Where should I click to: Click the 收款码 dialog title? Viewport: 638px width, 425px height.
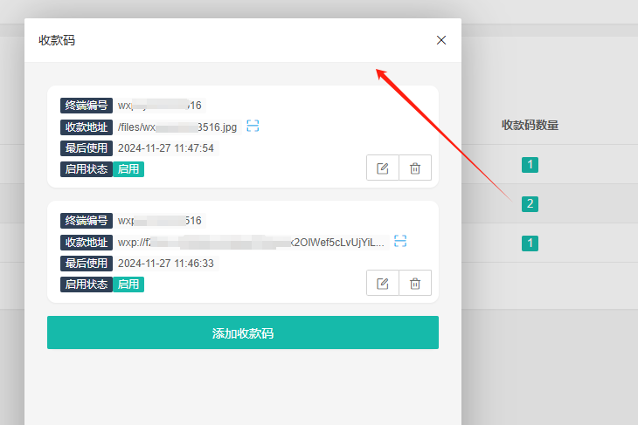[57, 40]
